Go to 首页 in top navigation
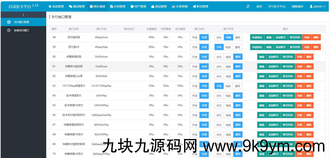329x158 pixels. [259, 6]
